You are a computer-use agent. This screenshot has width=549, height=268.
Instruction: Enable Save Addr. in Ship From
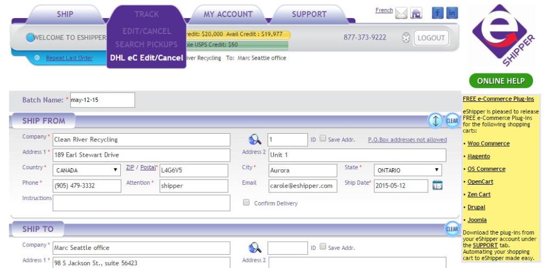323,138
